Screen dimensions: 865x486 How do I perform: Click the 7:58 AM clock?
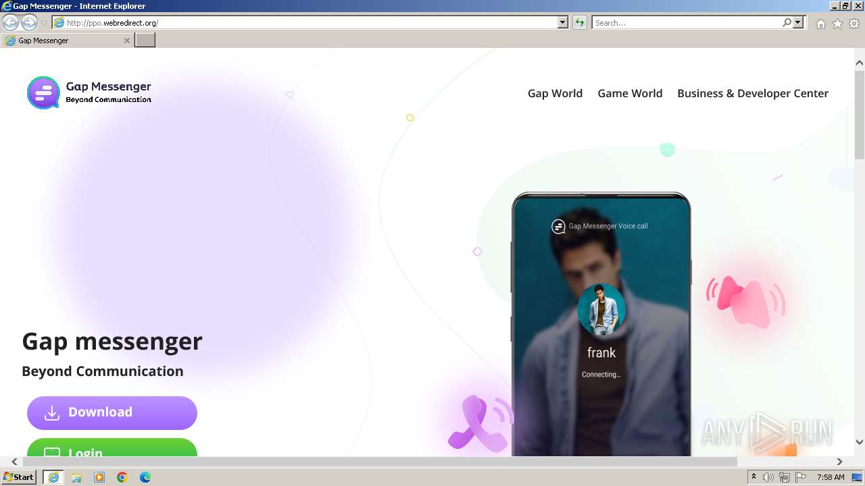tap(831, 477)
